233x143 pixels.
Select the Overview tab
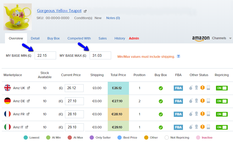16,38
